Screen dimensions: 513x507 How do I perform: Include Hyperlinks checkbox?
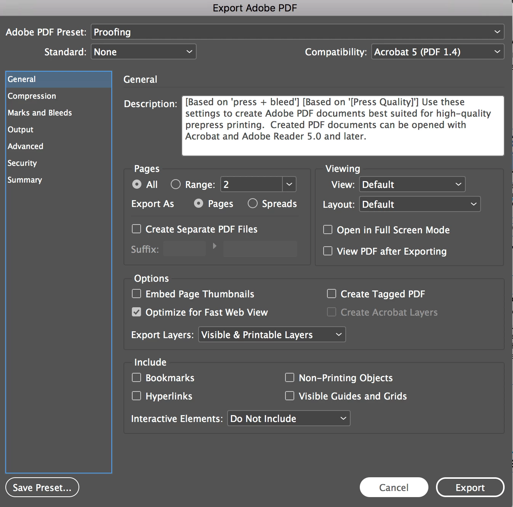[136, 396]
